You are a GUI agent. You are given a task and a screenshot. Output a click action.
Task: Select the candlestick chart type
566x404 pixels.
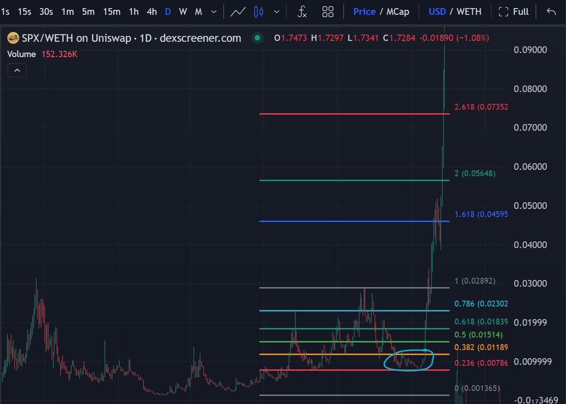(x=258, y=12)
